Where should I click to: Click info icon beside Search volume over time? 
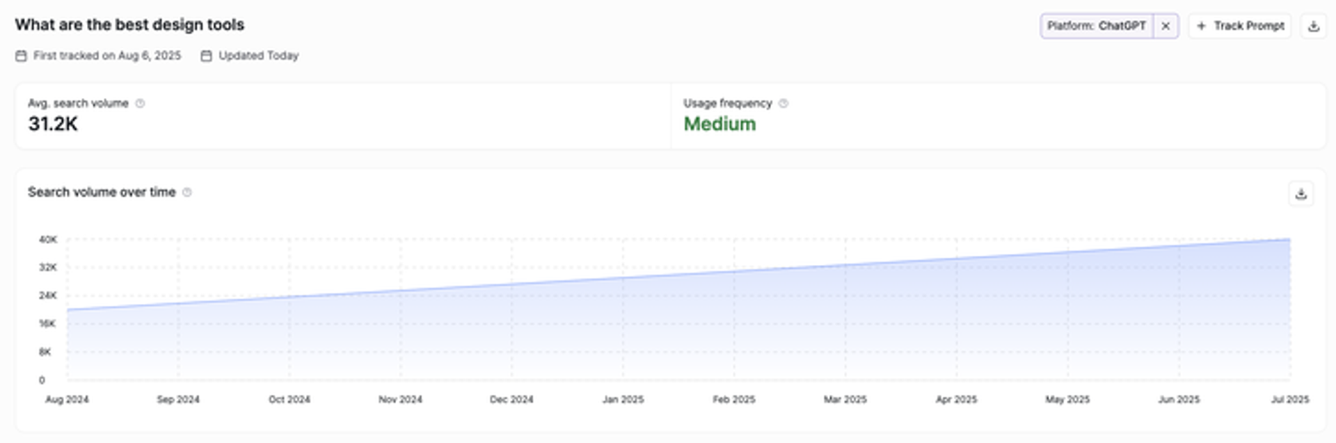[x=187, y=193]
